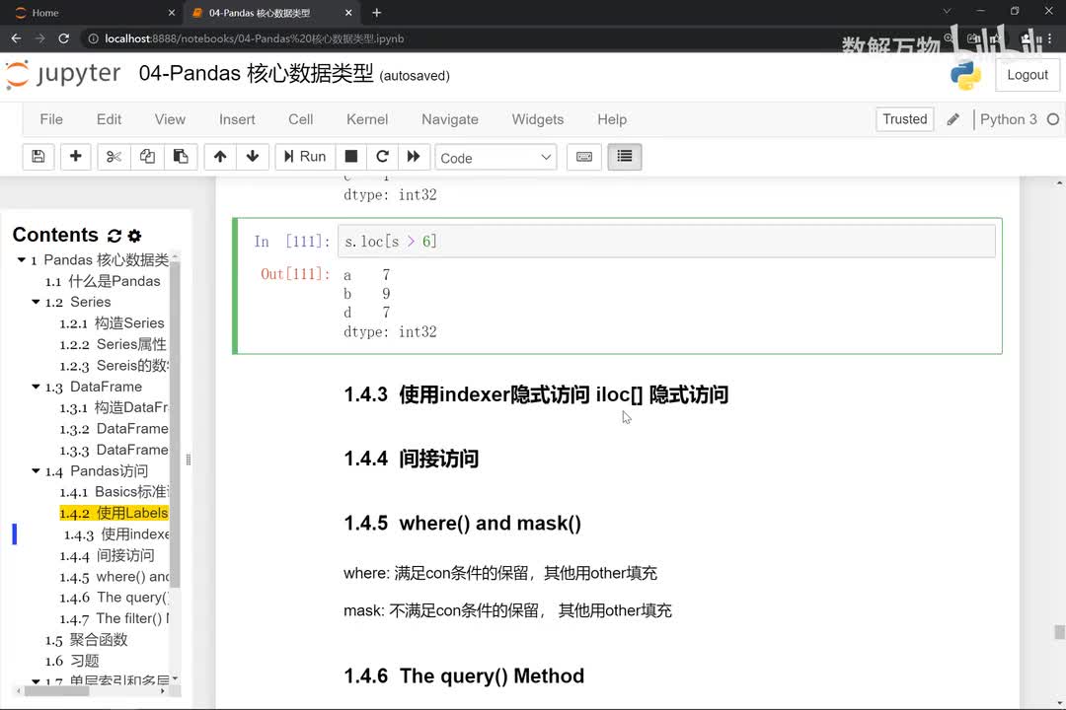Cut selected cells with the scissors icon

[114, 157]
